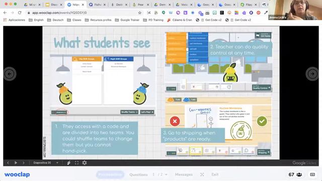Click the red X circle on slide
The width and height of the screenshot is (322, 181).
(175, 121)
